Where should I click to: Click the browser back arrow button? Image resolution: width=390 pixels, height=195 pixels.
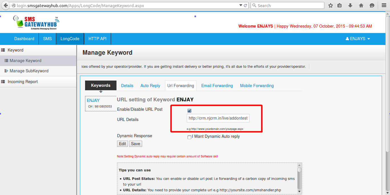click(x=5, y=5)
